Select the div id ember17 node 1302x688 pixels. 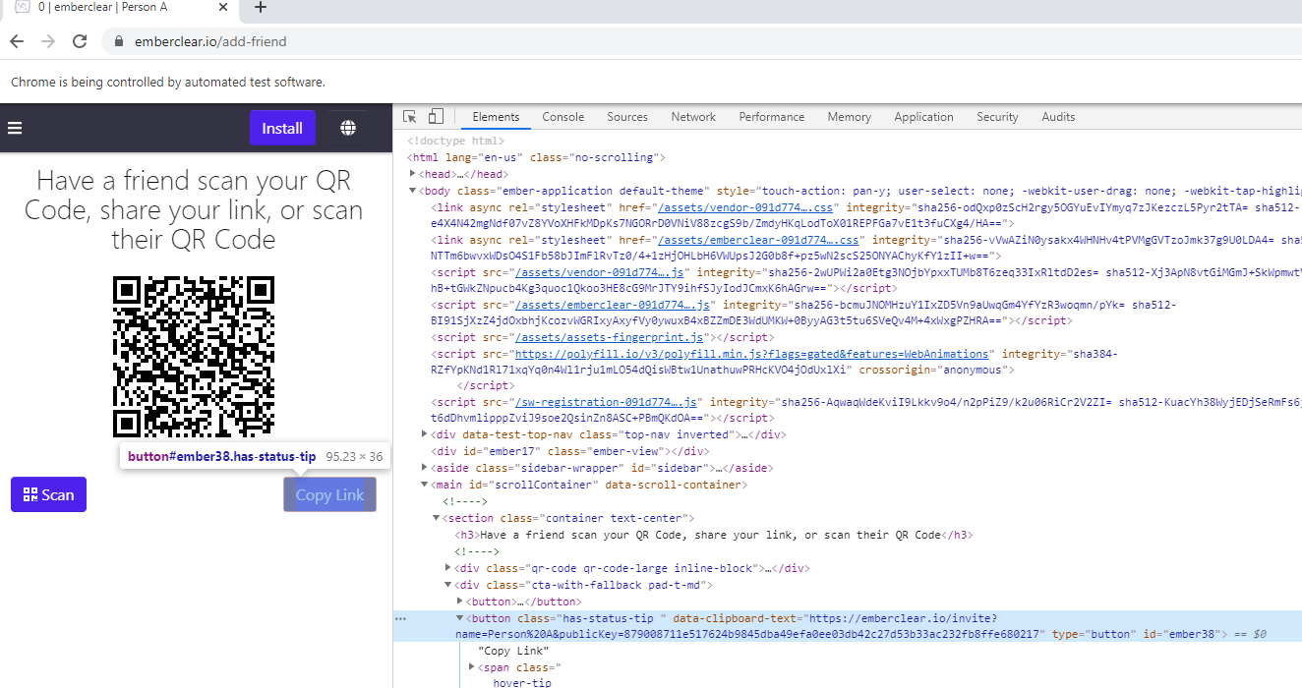pyautogui.click(x=570, y=451)
